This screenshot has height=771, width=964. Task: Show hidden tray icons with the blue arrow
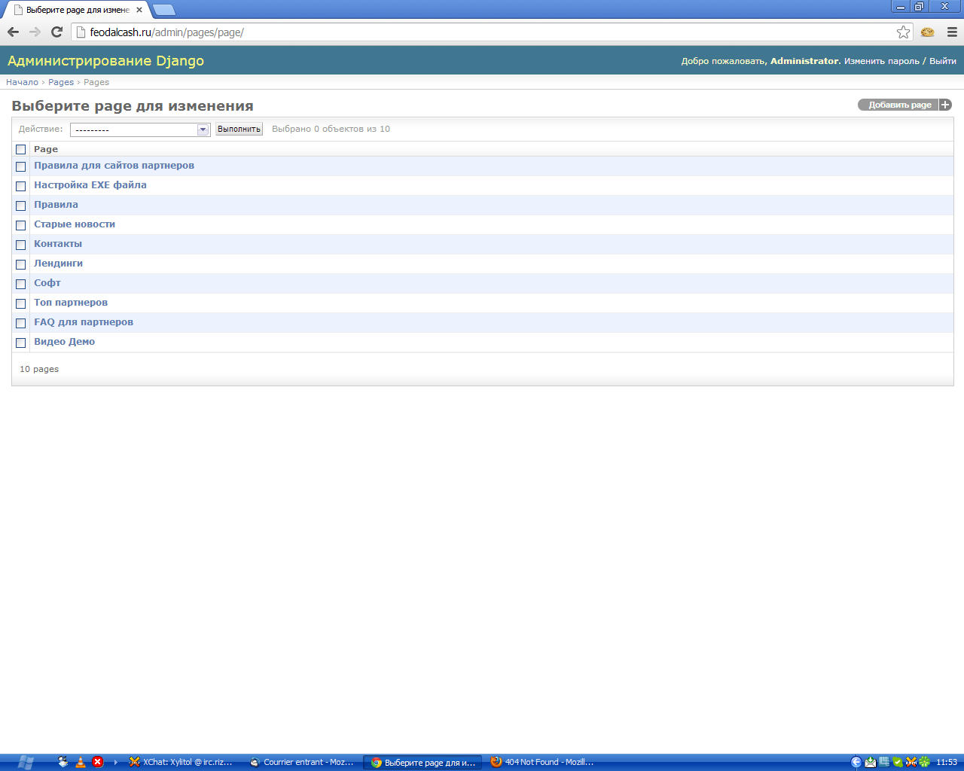(856, 762)
